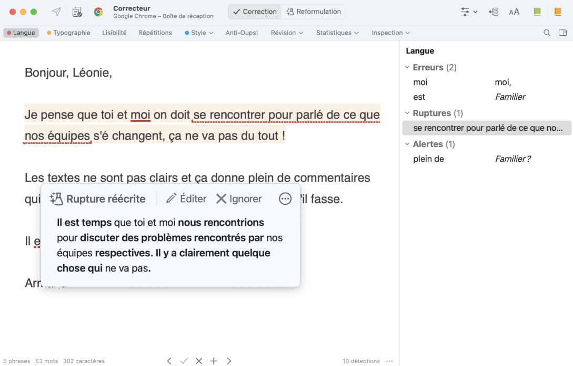Open the Anti-Oups! view
Screen dimensions: 573x366
(242, 33)
